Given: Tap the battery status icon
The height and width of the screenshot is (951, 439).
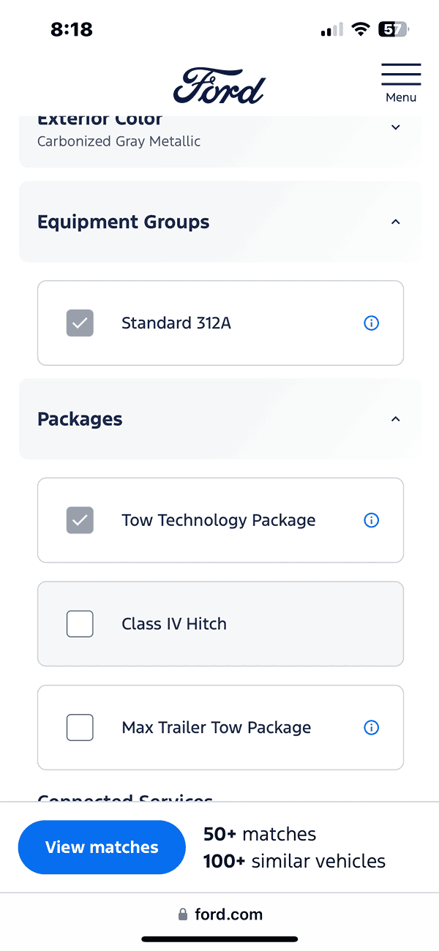Looking at the screenshot, I should (392, 29).
